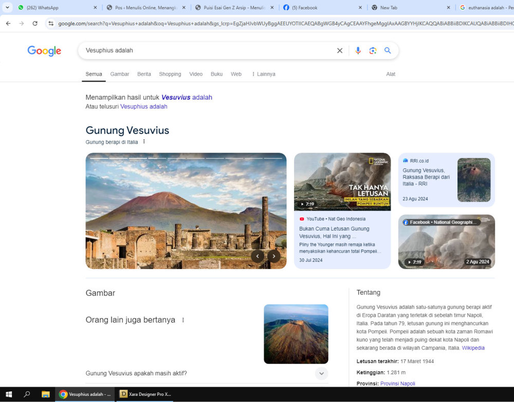Clear the search box text
514x402 pixels.
pos(340,50)
